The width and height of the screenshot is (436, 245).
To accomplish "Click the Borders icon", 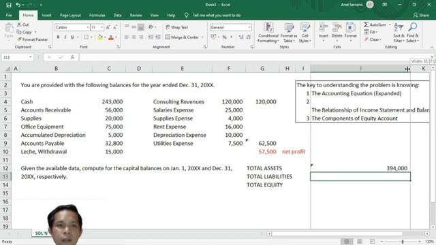I will pyautogui.click(x=87, y=37).
